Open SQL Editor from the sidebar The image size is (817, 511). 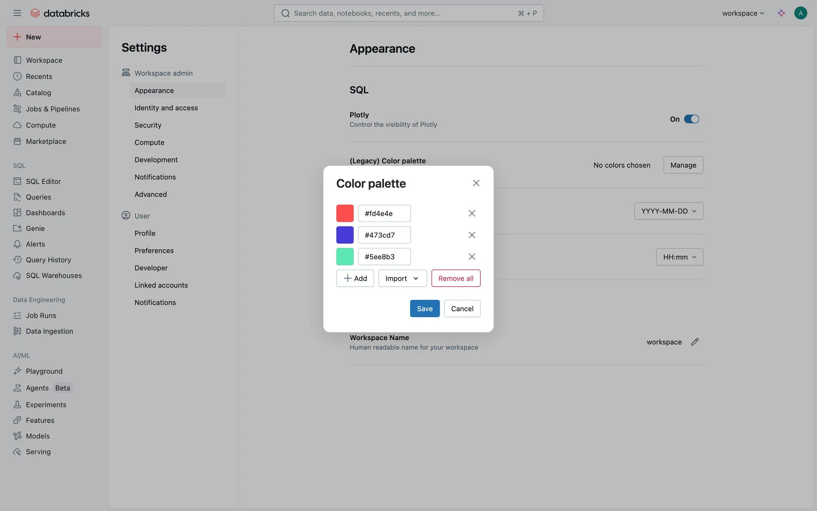pos(43,181)
